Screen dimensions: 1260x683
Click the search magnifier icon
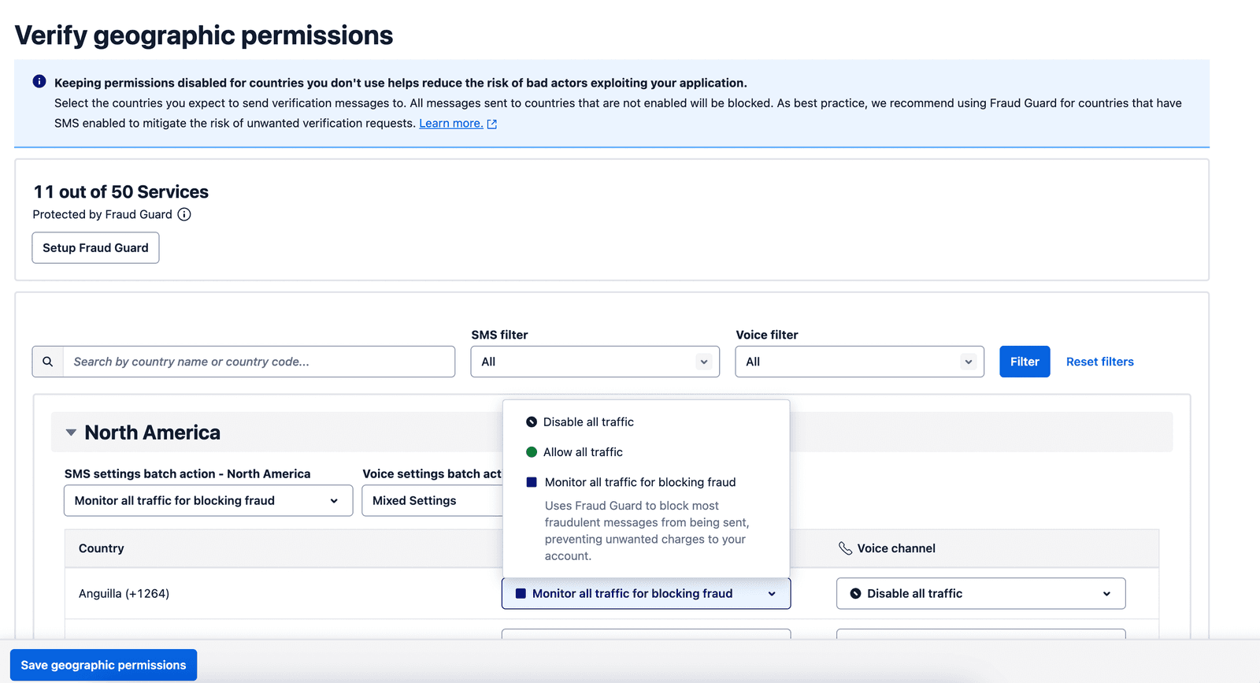(48, 362)
